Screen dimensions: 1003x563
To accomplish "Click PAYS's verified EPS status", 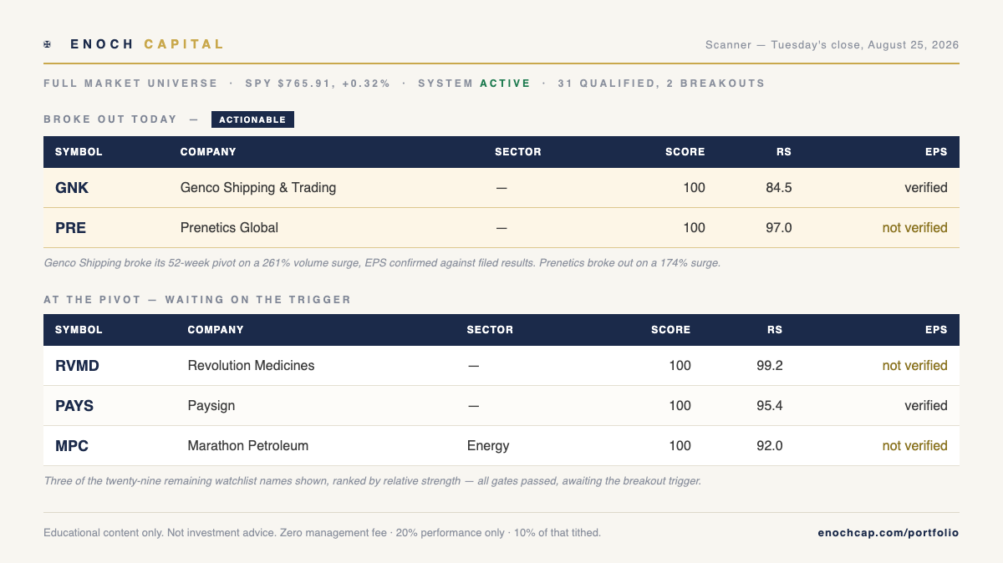I will coord(926,406).
